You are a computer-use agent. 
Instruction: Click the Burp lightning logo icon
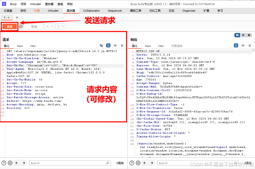click(x=4, y=4)
